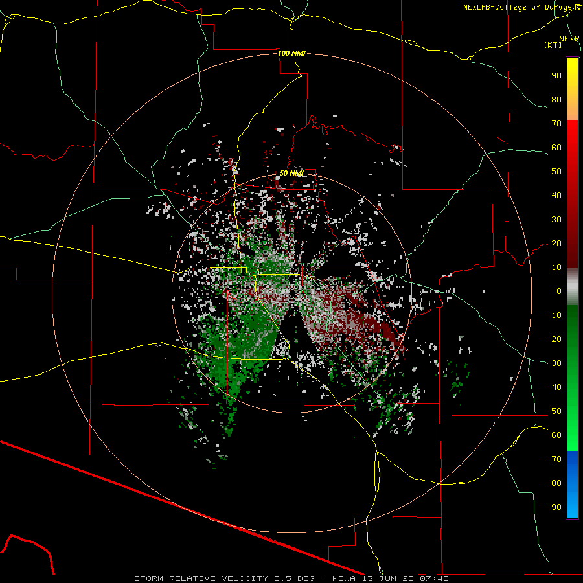583x583 pixels.
Task: Click the 100 NMI range ring label
Action: [x=291, y=53]
